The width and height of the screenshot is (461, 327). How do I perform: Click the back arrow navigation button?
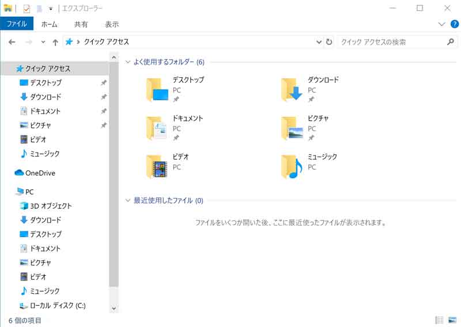click(x=12, y=42)
